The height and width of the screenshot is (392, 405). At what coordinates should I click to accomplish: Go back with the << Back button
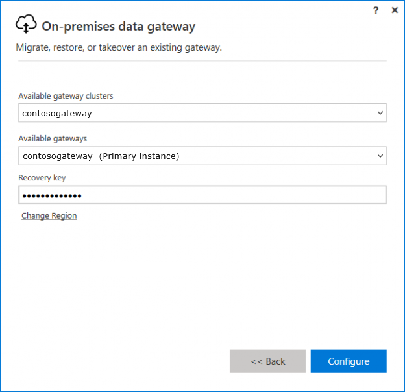pyautogui.click(x=267, y=361)
